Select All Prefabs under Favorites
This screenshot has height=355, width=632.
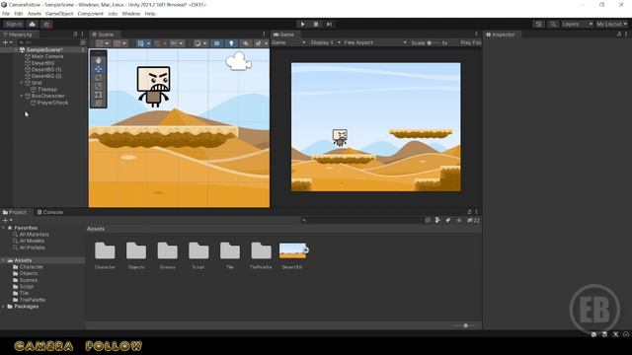tap(33, 248)
